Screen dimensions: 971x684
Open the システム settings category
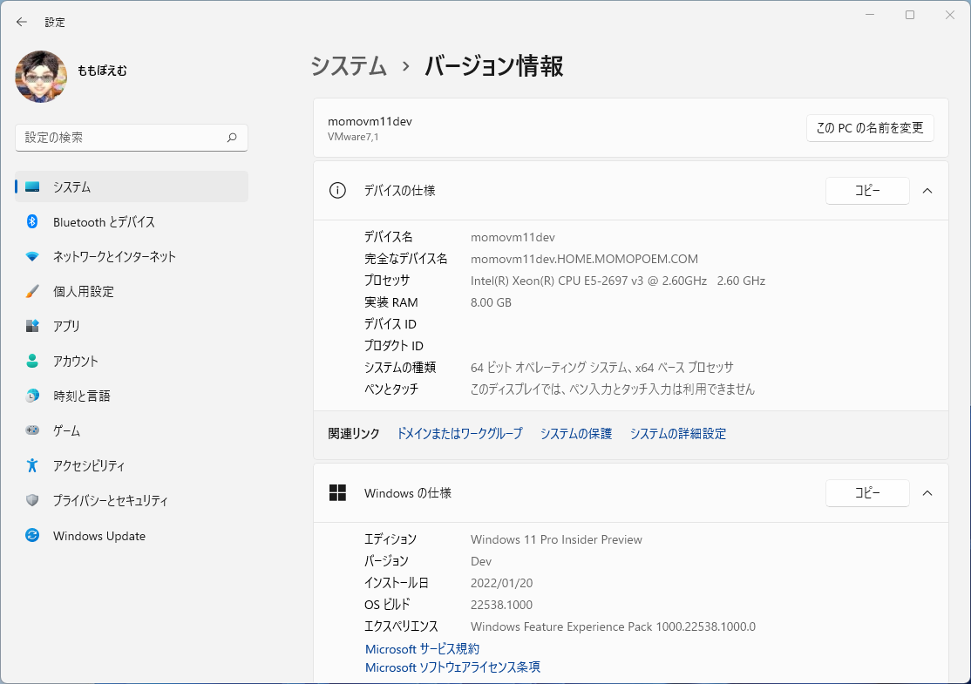[132, 187]
